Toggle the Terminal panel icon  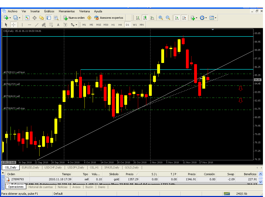pyautogui.click(x=49, y=18)
